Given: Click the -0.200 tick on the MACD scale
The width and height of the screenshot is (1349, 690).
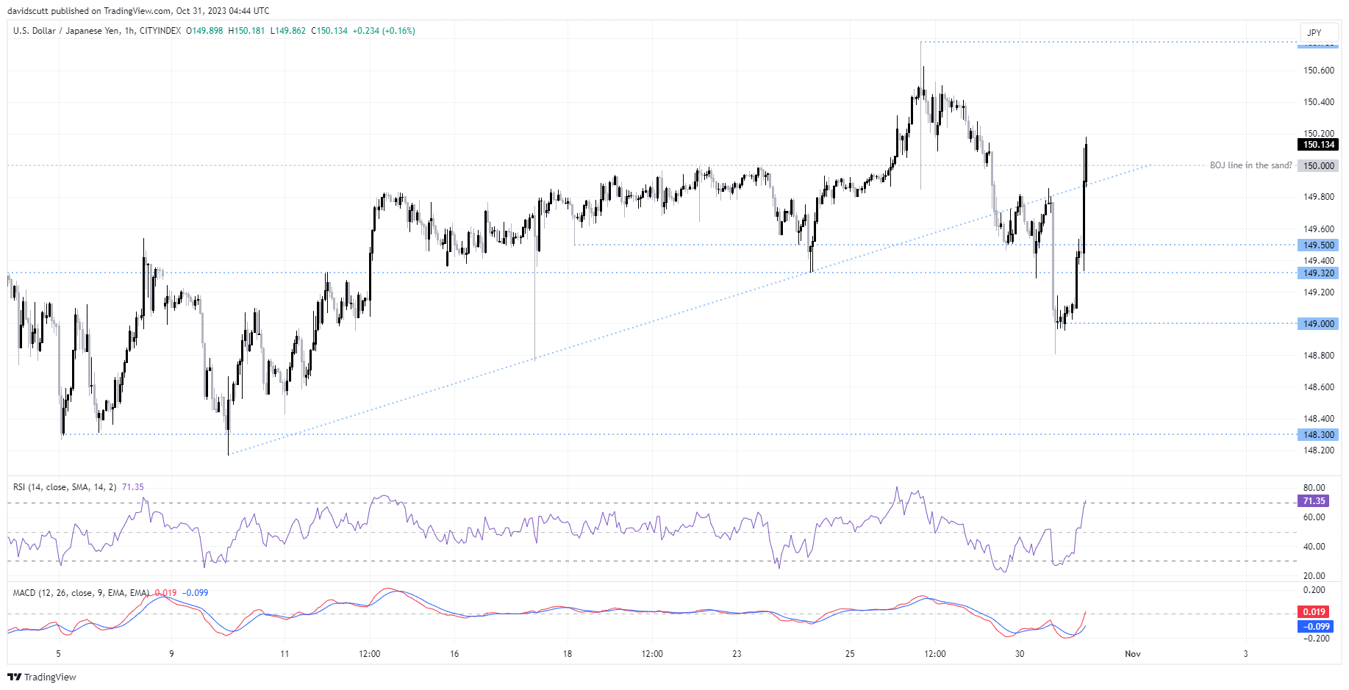Looking at the screenshot, I should coord(1315,639).
